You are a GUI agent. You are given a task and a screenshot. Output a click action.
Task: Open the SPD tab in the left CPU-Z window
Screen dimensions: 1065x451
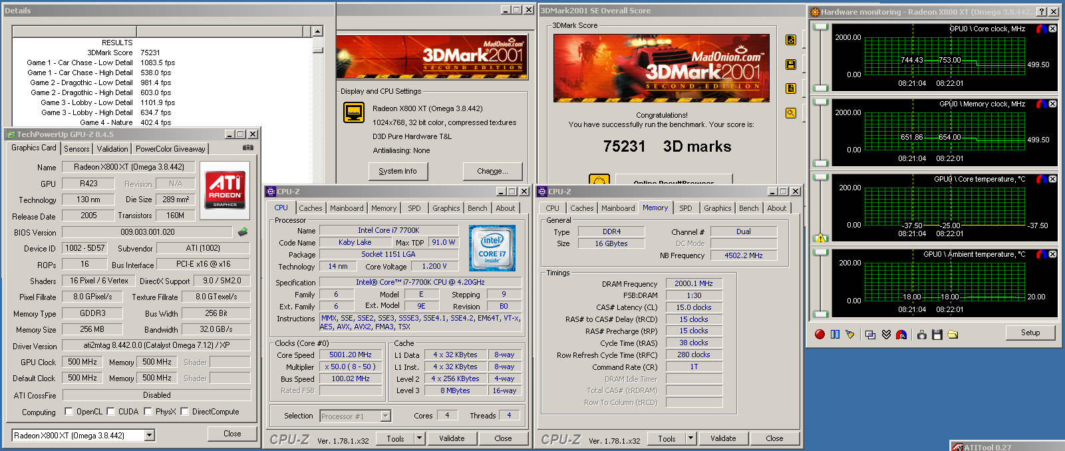point(414,208)
